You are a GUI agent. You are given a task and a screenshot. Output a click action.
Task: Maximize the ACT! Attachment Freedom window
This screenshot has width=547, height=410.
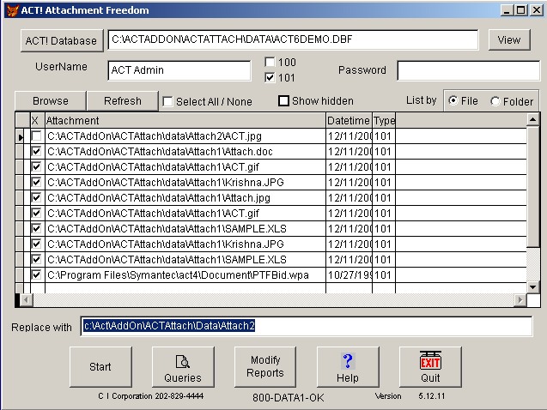click(520, 10)
